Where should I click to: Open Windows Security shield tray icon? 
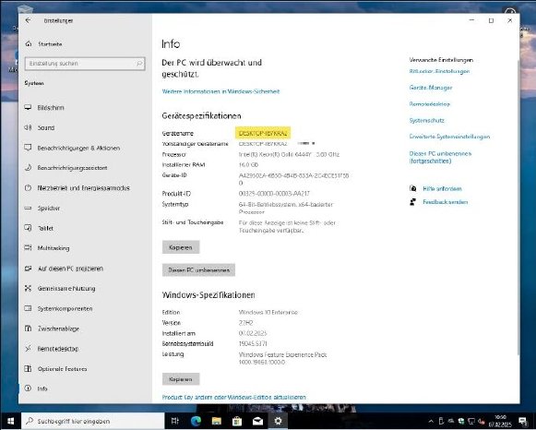coord(460,421)
